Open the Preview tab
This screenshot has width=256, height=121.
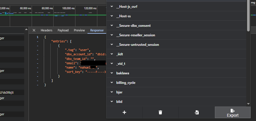pyautogui.click(x=79, y=30)
